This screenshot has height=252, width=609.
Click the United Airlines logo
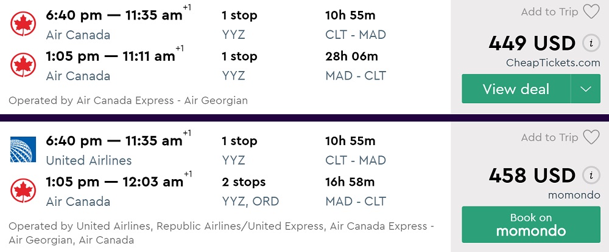(23, 149)
